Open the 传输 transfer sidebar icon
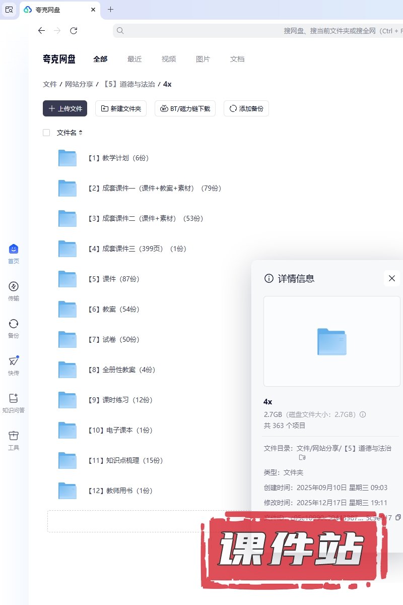The image size is (403, 605). (14, 287)
